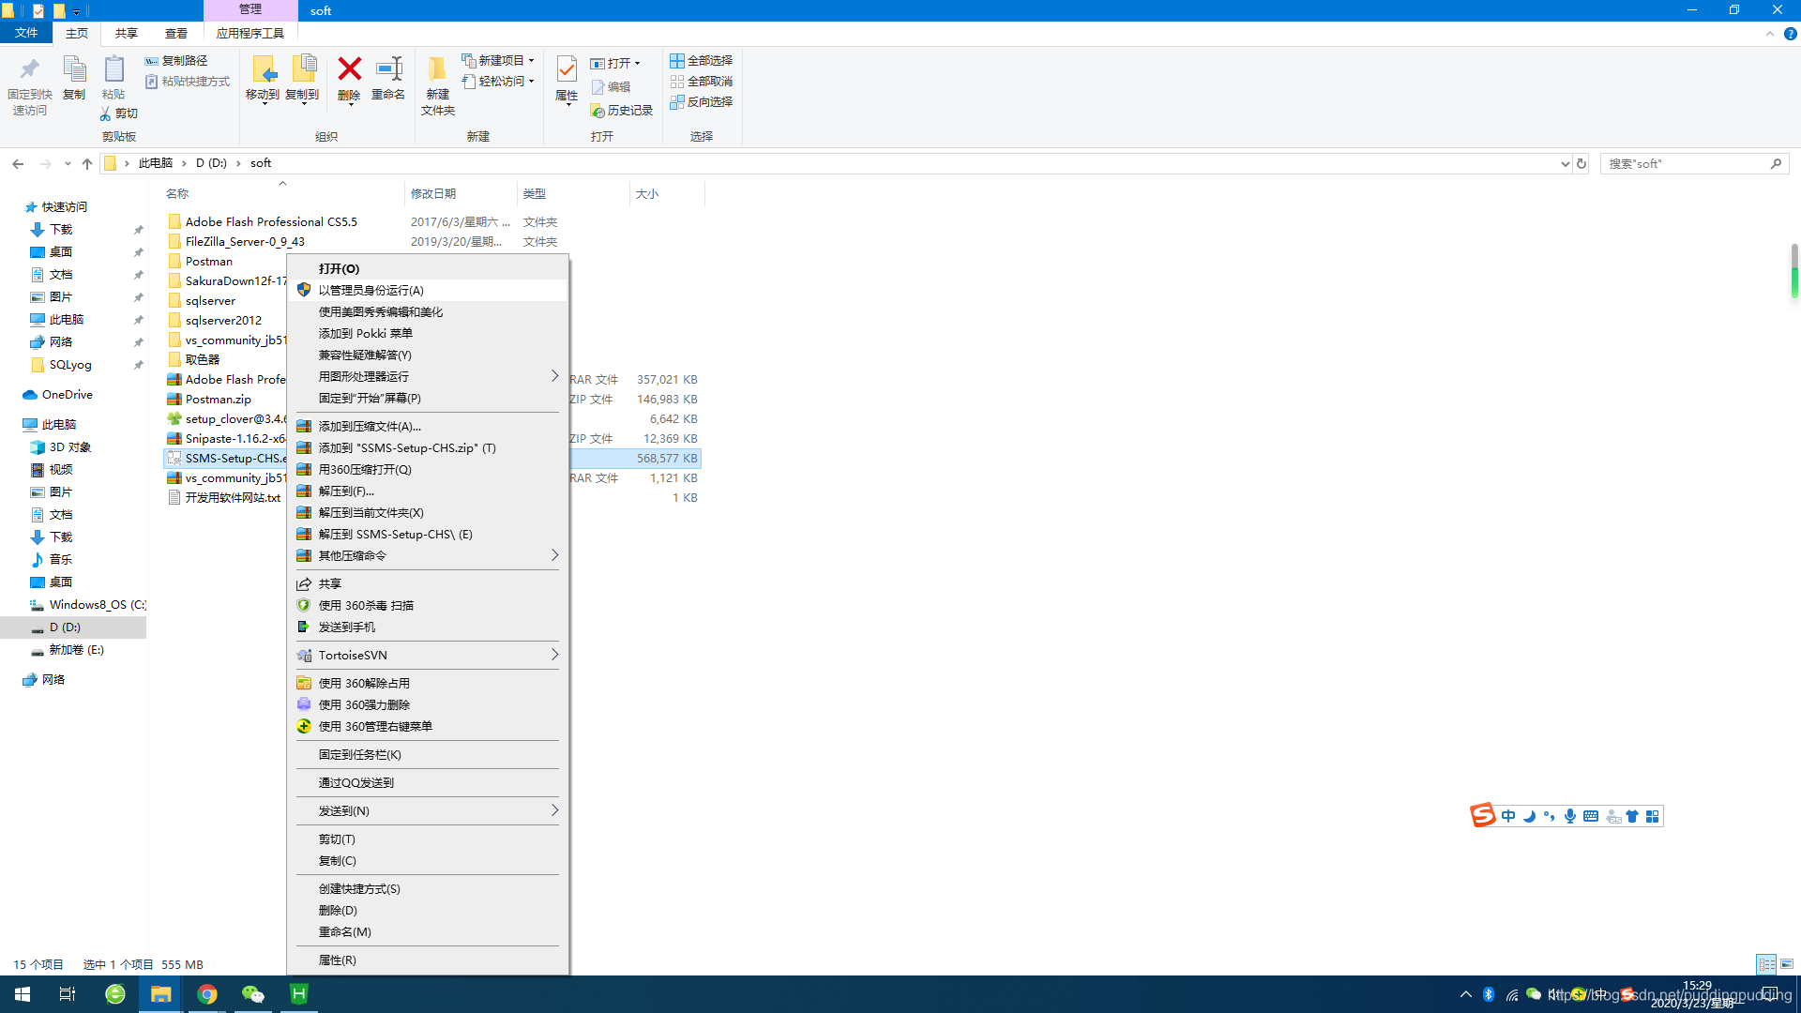Open address bar history dropdown
1801x1013 pixels.
[x=1565, y=163]
